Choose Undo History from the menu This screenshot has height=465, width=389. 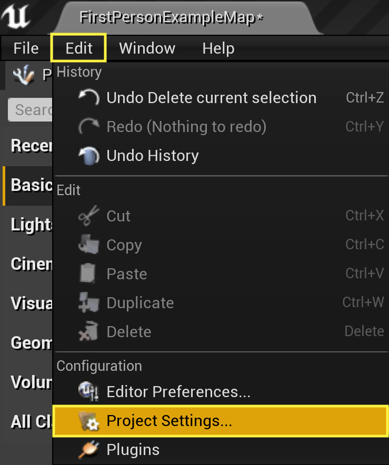(x=153, y=156)
